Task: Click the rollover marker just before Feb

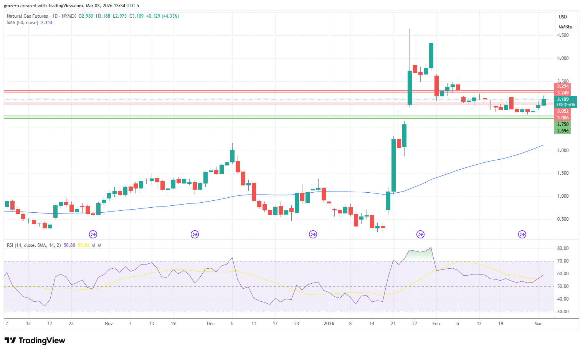Action: click(x=421, y=234)
